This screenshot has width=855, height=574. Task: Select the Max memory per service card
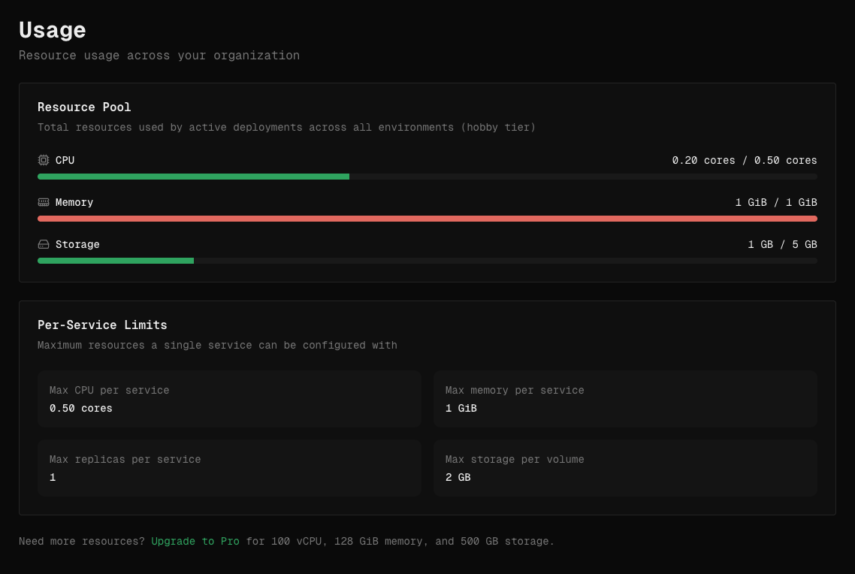tap(625, 399)
